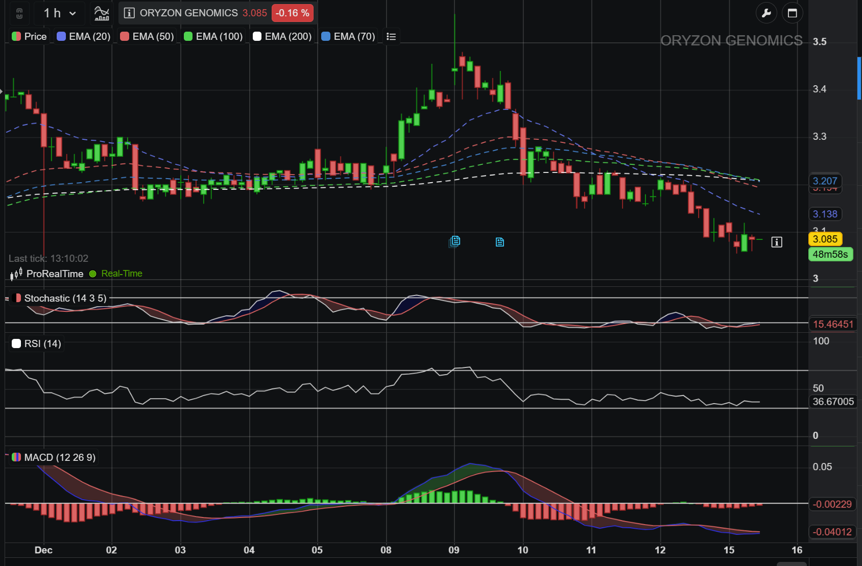This screenshot has width=862, height=566.
Task: Click the chart link icon in toolbar
Action: [19, 13]
